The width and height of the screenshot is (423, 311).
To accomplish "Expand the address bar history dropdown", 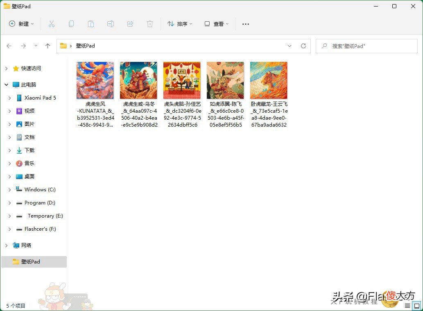I will [290, 46].
